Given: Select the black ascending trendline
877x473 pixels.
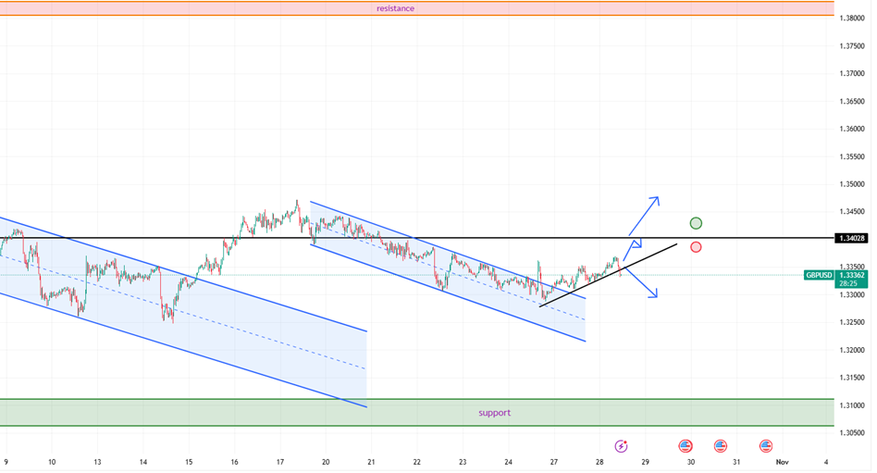Looking at the screenshot, I should coord(611,274).
